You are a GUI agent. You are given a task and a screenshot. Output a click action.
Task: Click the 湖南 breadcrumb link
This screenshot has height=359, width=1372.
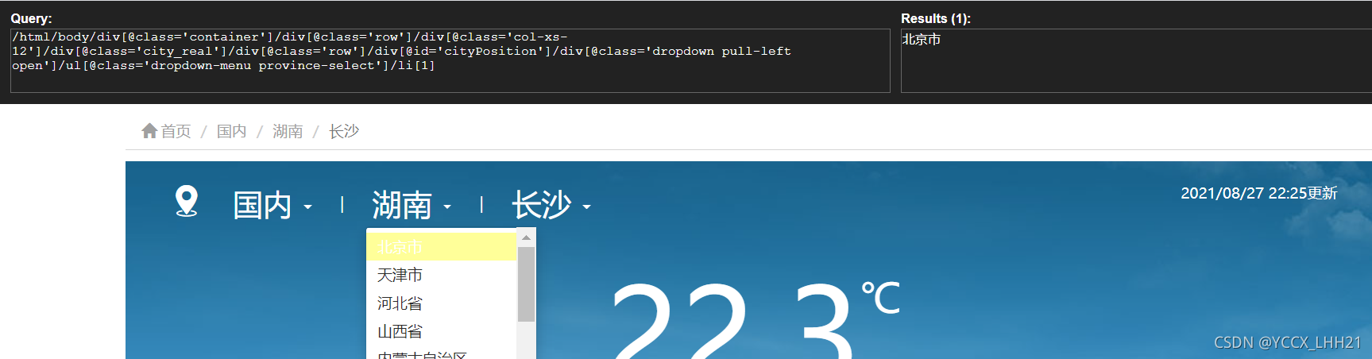288,131
